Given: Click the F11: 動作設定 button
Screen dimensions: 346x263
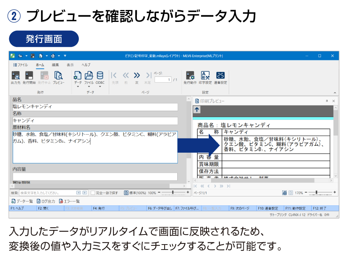Looking at the screenshot, I should click(x=298, y=208).
